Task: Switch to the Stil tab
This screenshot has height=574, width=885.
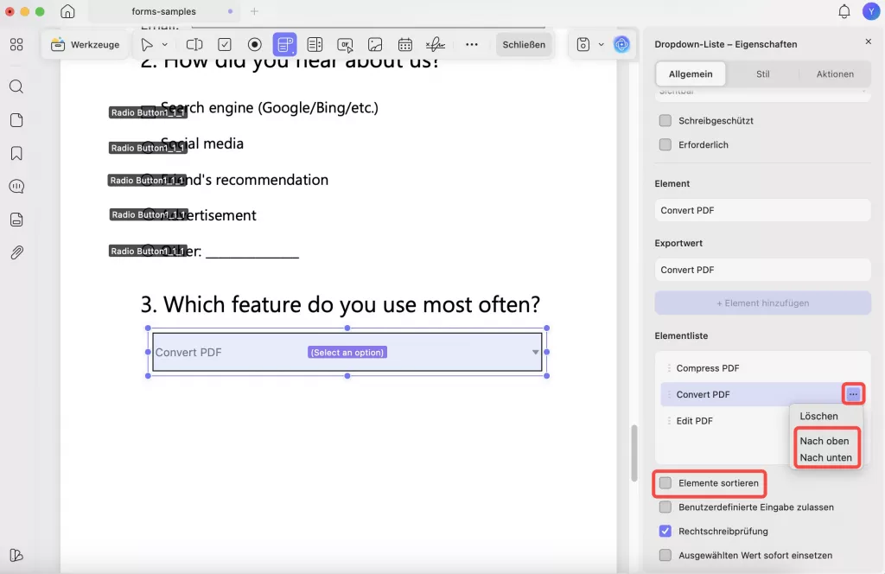Action: [x=762, y=74]
